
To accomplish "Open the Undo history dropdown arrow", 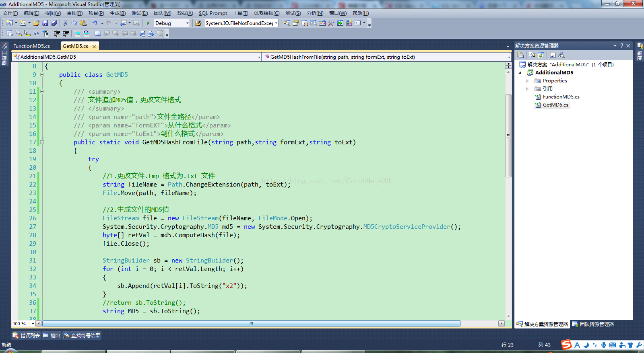I will click(102, 23).
